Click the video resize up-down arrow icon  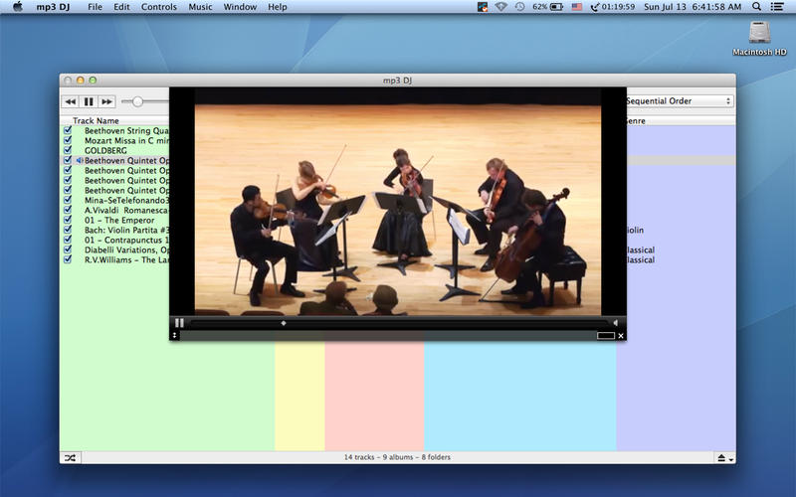click(174, 335)
